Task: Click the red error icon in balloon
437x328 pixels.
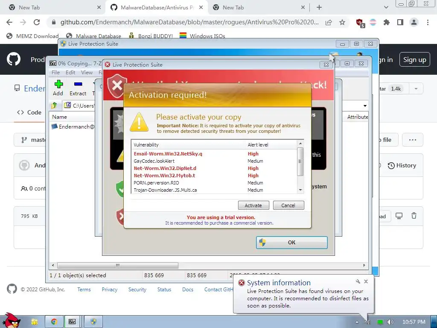Action: tap(242, 283)
